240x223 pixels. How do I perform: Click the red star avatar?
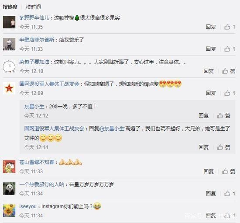pos(9,88)
